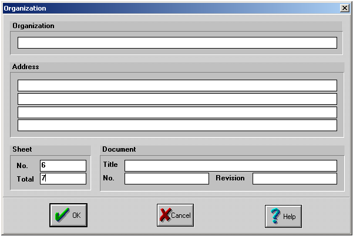Select the fourth Address line field
This screenshot has width=353, height=236.
(x=177, y=125)
